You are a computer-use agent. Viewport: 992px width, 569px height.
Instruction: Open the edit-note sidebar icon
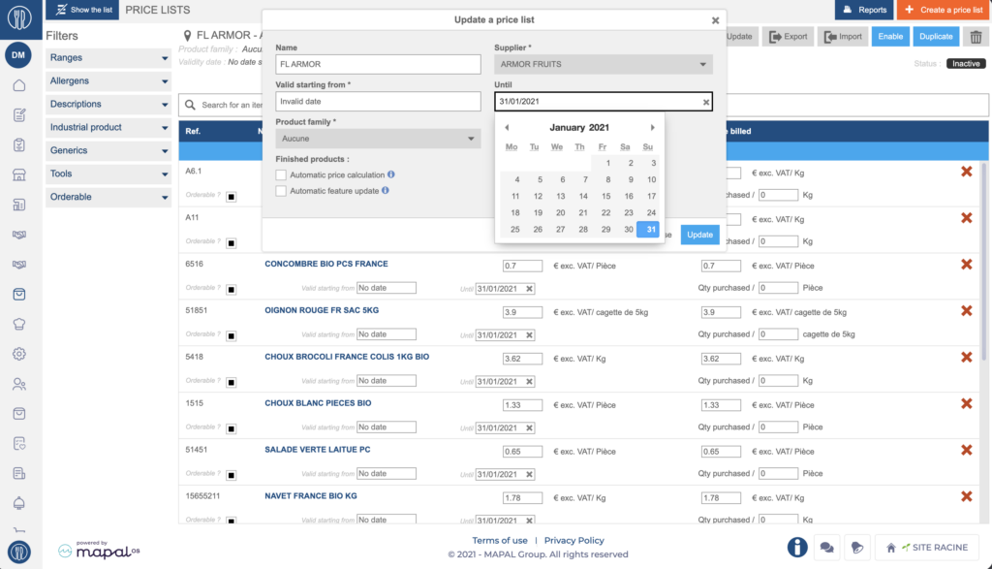[x=19, y=115]
